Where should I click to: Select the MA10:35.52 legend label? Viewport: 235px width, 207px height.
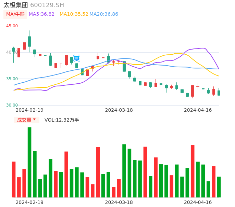coord(74,14)
